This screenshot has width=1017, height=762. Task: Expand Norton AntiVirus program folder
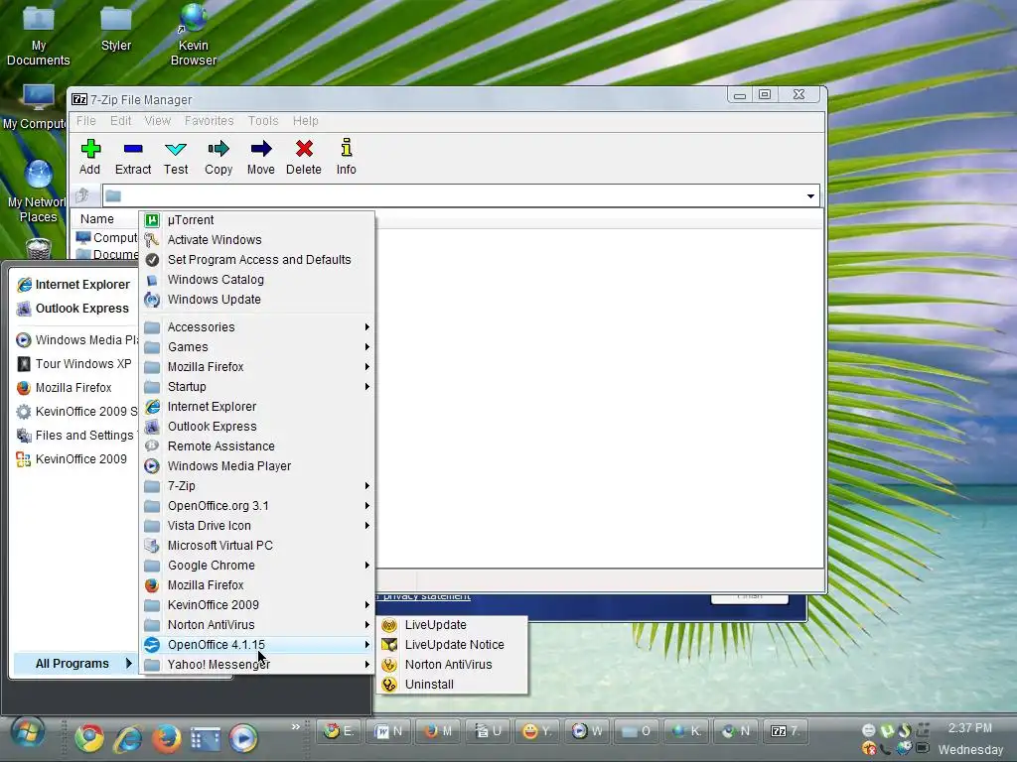(x=258, y=625)
